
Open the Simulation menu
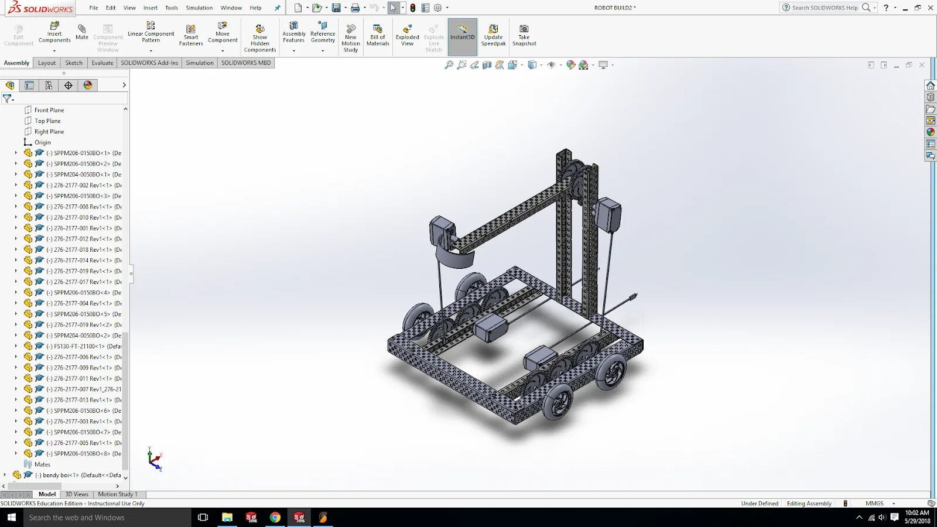(x=199, y=8)
